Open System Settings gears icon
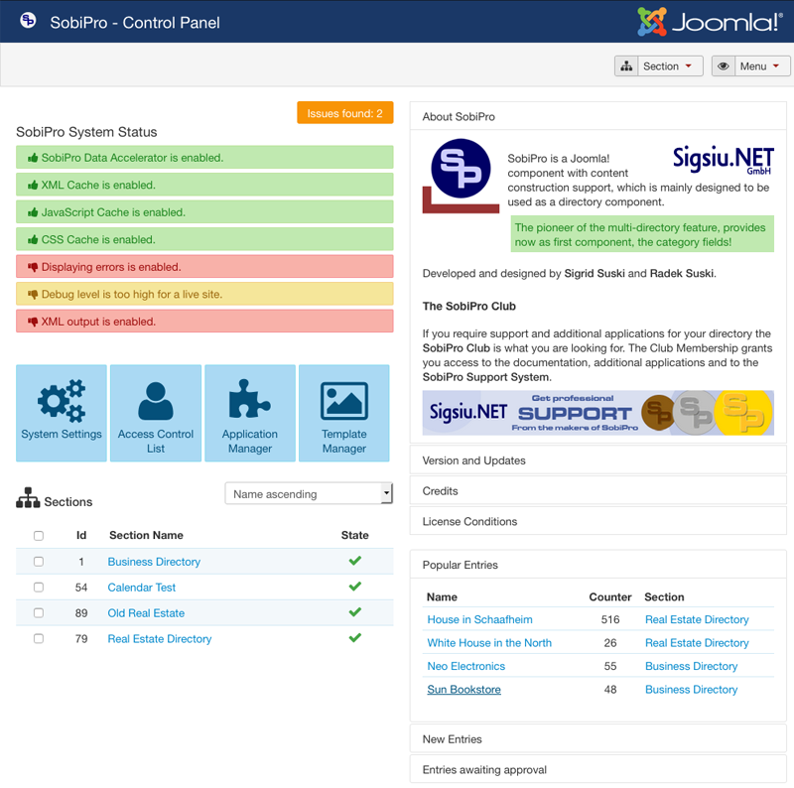The width and height of the screenshot is (794, 788). tap(62, 402)
